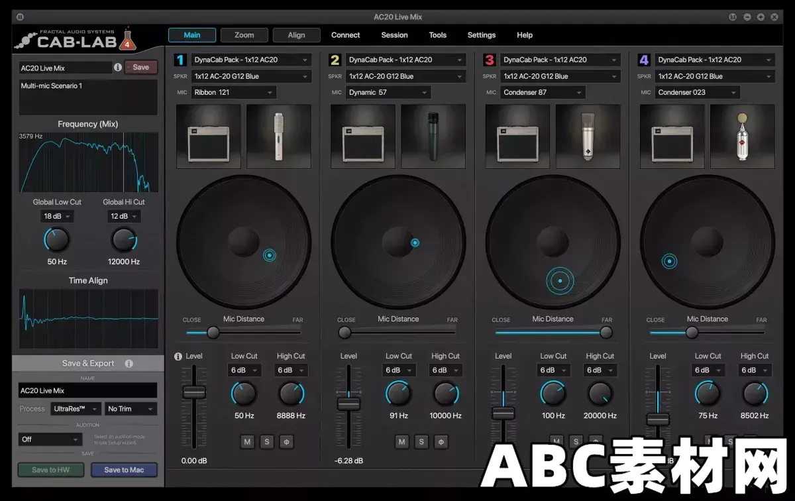Click the speaker cabinet image on channel 3
The width and height of the screenshot is (795, 501).
pos(518,137)
